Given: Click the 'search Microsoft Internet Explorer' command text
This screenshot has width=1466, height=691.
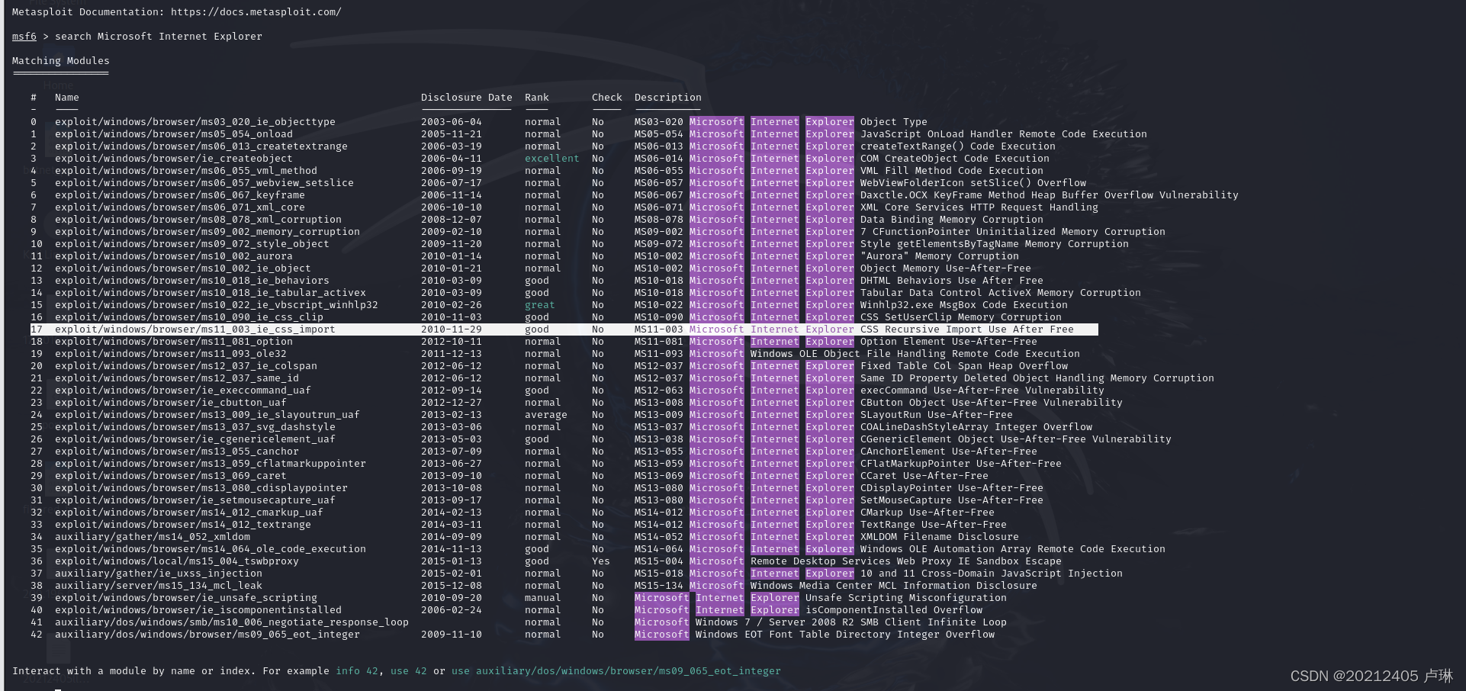Looking at the screenshot, I should pos(159,37).
